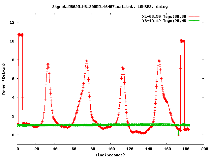Click the red peak near 33 seconds
This screenshot has width=211, height=158.
point(48,64)
